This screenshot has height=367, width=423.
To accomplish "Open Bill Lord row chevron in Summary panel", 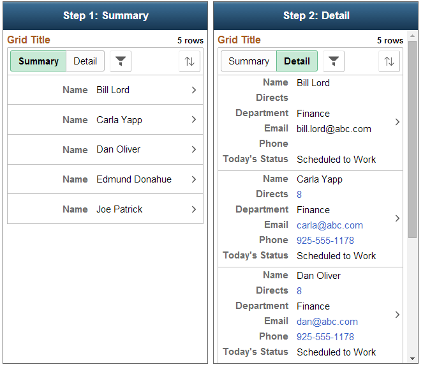I will [x=194, y=90].
